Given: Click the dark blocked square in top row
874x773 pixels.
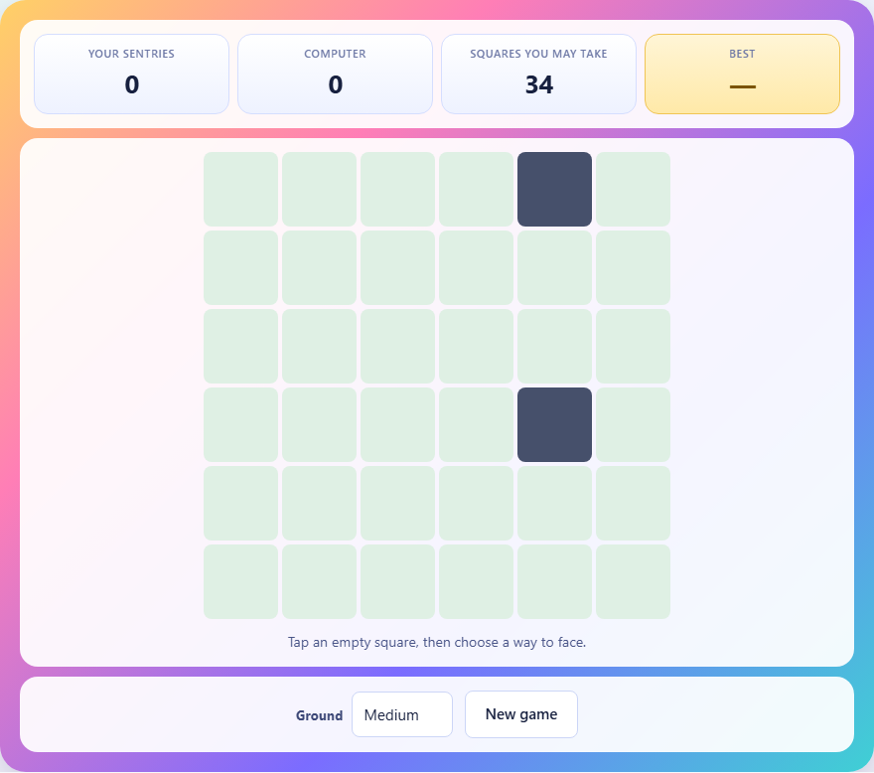Looking at the screenshot, I should click(554, 189).
